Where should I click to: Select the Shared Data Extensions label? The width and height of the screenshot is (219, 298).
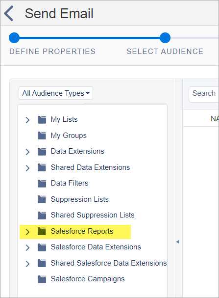[90, 167]
